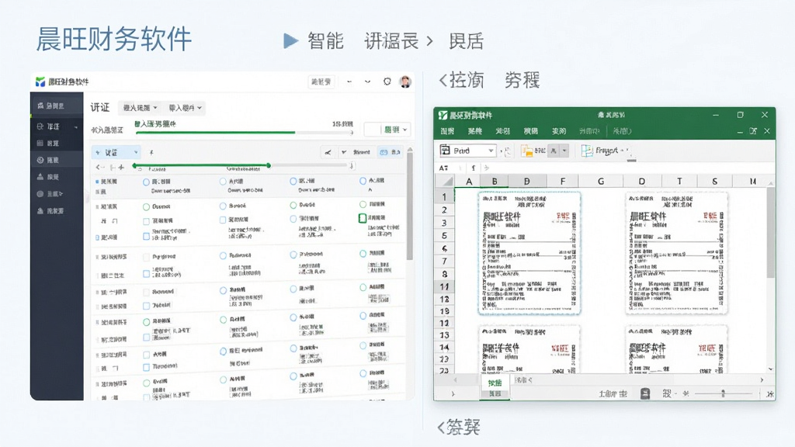This screenshot has width=795, height=447.
Task: Click the first chevron in the left app header
Action: 349,81
